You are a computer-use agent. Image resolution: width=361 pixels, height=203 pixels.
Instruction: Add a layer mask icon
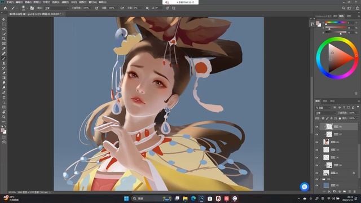pyautogui.click(x=334, y=192)
